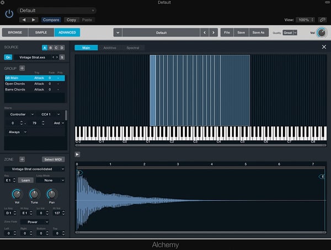Image resolution: width=331 pixels, height=250 pixels.
Task: Switch to the Browse view
Action: pyautogui.click(x=15, y=33)
